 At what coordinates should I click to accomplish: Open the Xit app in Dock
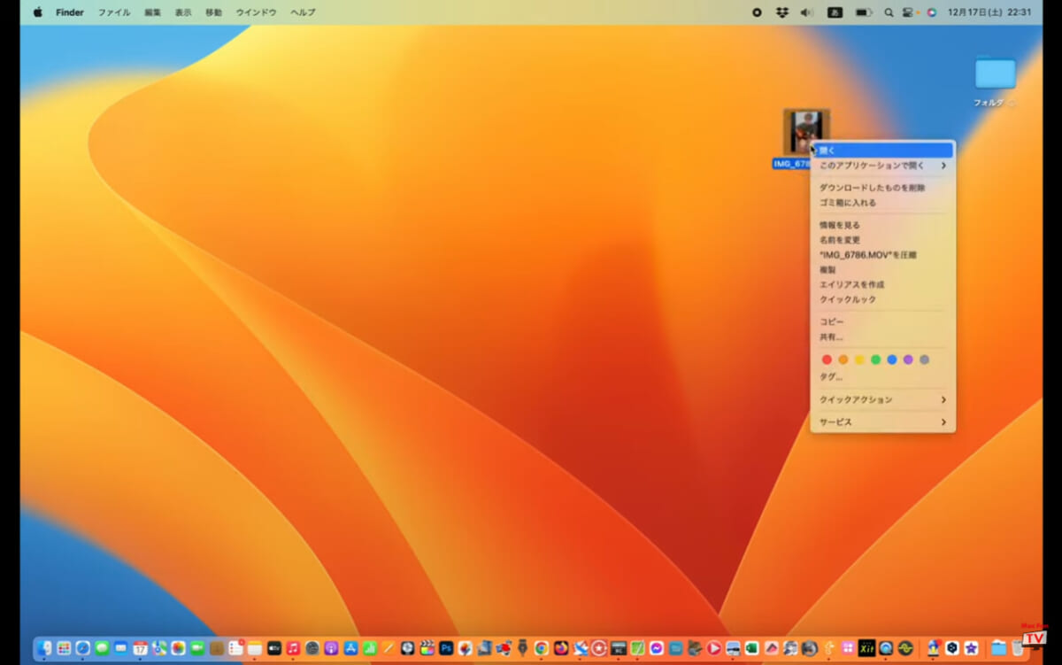click(x=866, y=648)
